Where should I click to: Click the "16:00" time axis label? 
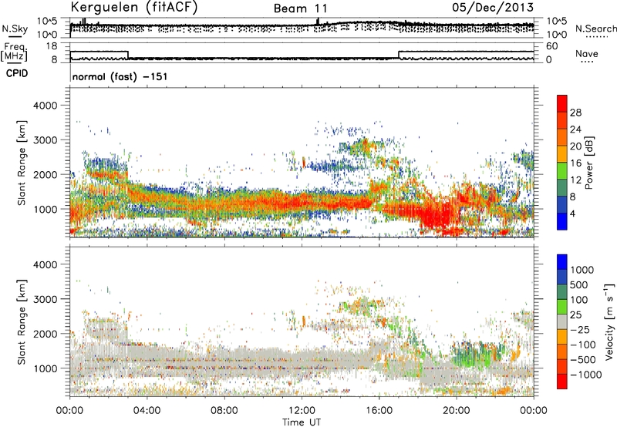pos(379,411)
